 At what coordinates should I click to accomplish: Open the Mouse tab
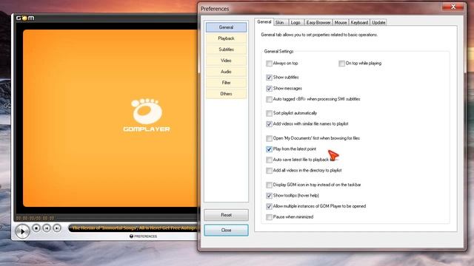[341, 23]
